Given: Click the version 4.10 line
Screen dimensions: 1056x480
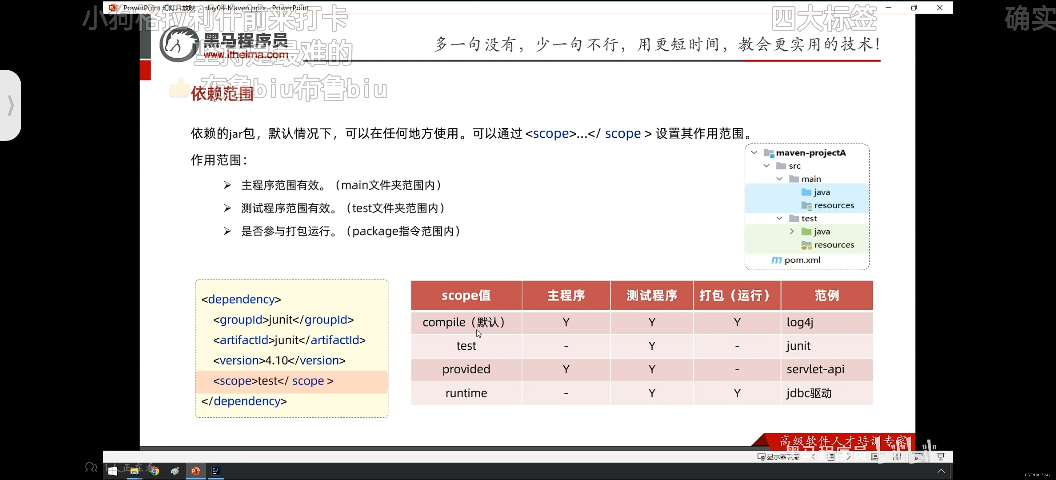Looking at the screenshot, I should click(x=279, y=361).
